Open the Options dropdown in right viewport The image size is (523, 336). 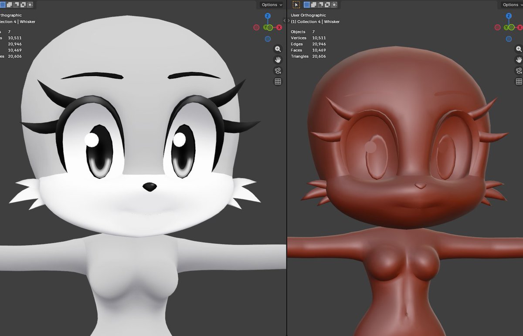[512, 5]
